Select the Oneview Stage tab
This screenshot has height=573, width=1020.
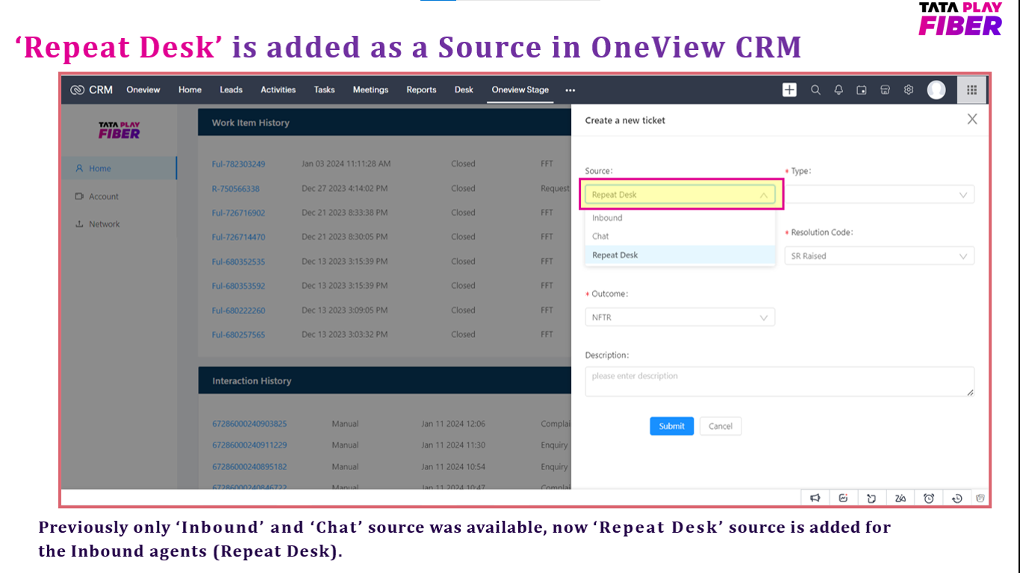[520, 90]
